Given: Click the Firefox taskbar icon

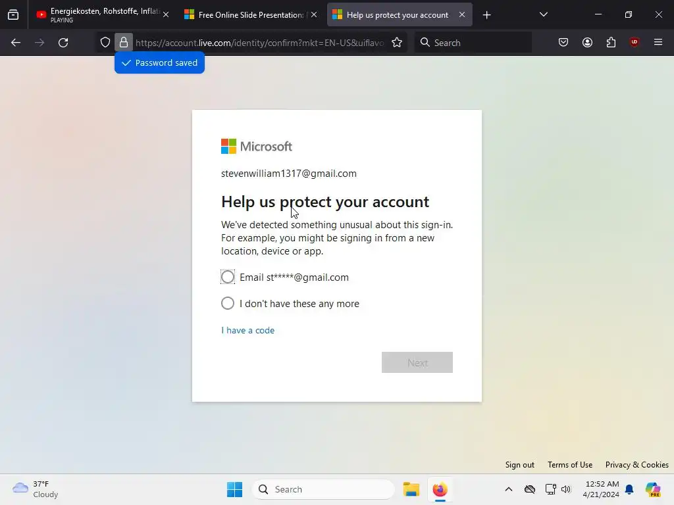Looking at the screenshot, I should pyautogui.click(x=440, y=489).
